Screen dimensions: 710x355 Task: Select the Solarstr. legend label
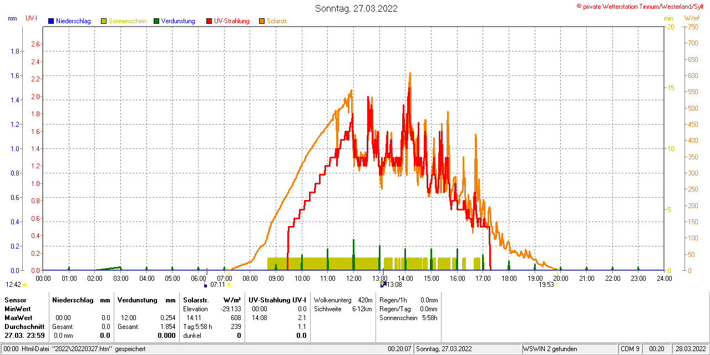277,21
